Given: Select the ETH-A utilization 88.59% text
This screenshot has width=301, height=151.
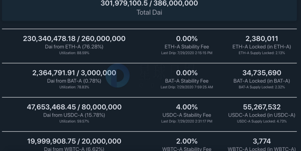Looking at the screenshot, I should pos(74,53).
